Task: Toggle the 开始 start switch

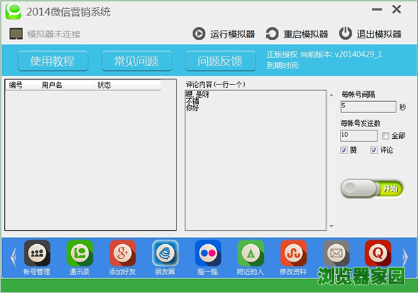Action: tap(372, 188)
